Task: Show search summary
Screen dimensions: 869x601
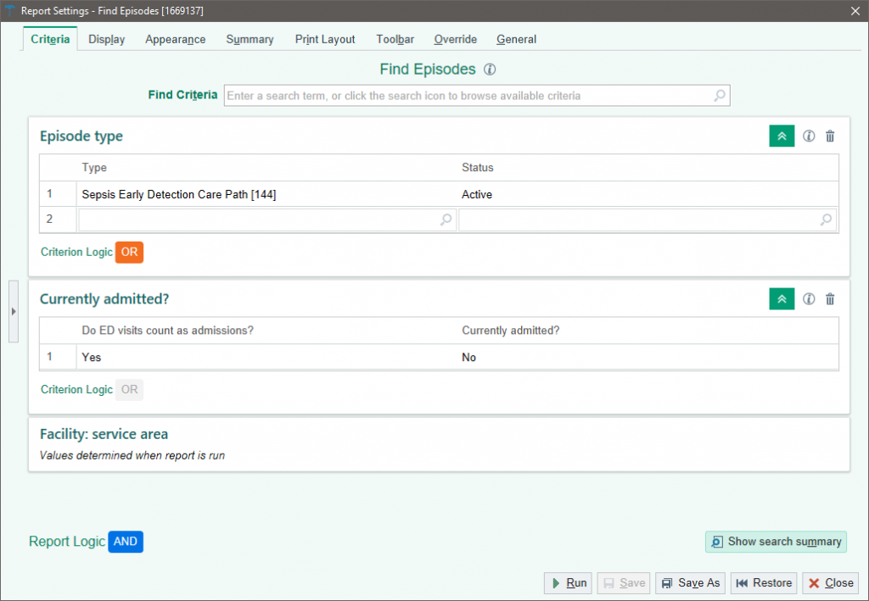Action: point(776,542)
